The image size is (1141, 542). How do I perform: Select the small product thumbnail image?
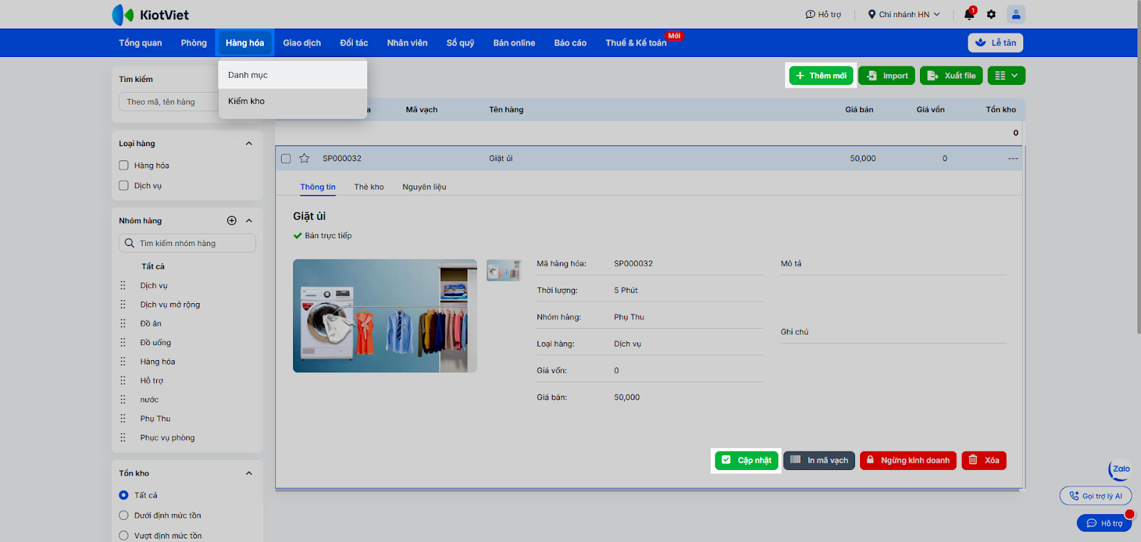504,270
